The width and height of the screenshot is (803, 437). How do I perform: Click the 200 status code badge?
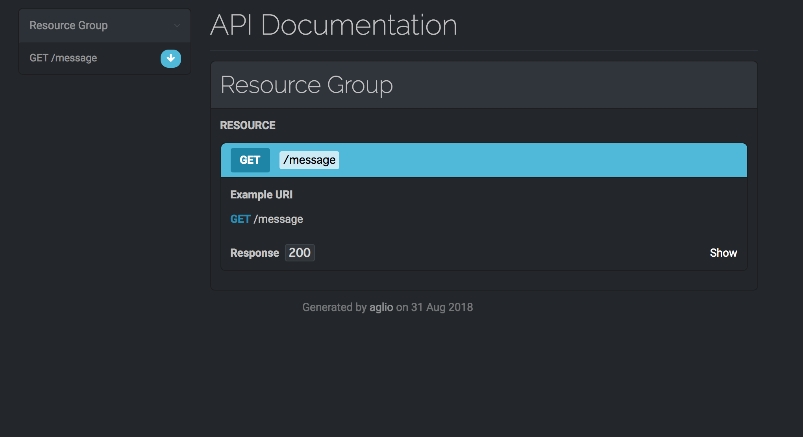pyautogui.click(x=300, y=252)
